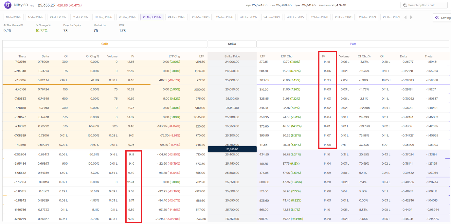Select the 30 Dec 2027 expiry
451x224 pixels.
point(296,17)
